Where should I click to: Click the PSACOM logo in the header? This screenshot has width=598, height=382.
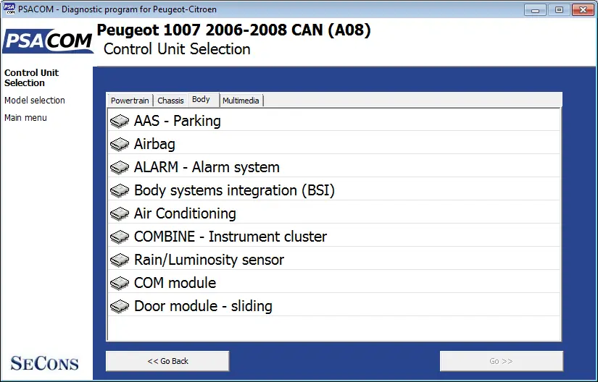pos(48,41)
